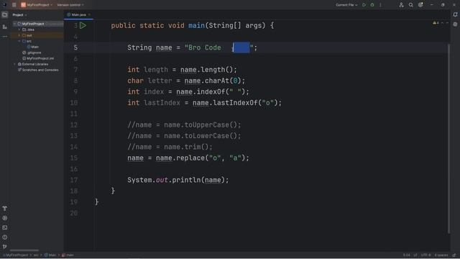
Task: Open the Services tool window icon
Action: [5, 218]
